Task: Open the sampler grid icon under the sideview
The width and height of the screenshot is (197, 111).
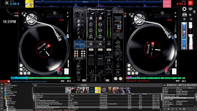Action: pos(169,109)
